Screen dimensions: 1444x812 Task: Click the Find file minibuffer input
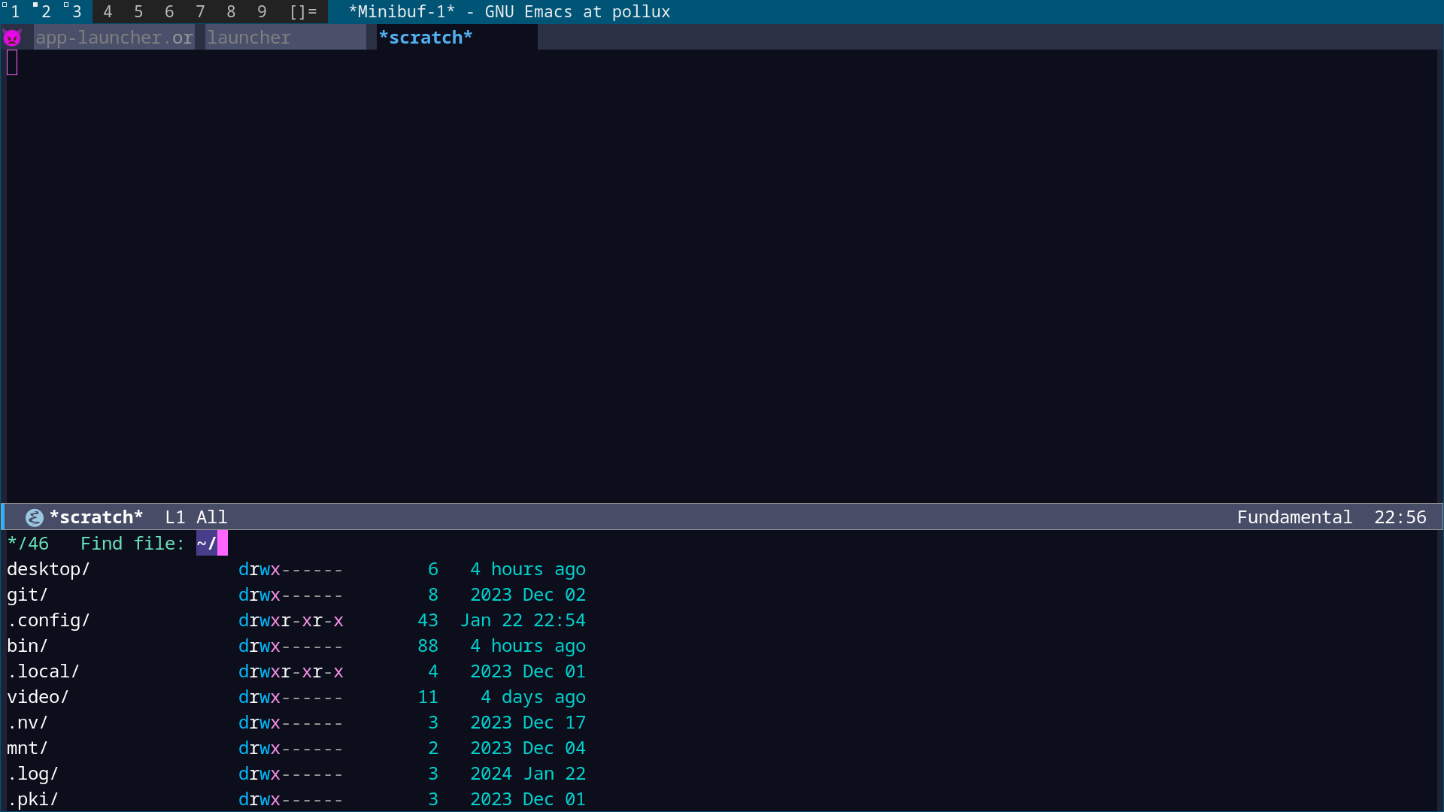tap(132, 543)
